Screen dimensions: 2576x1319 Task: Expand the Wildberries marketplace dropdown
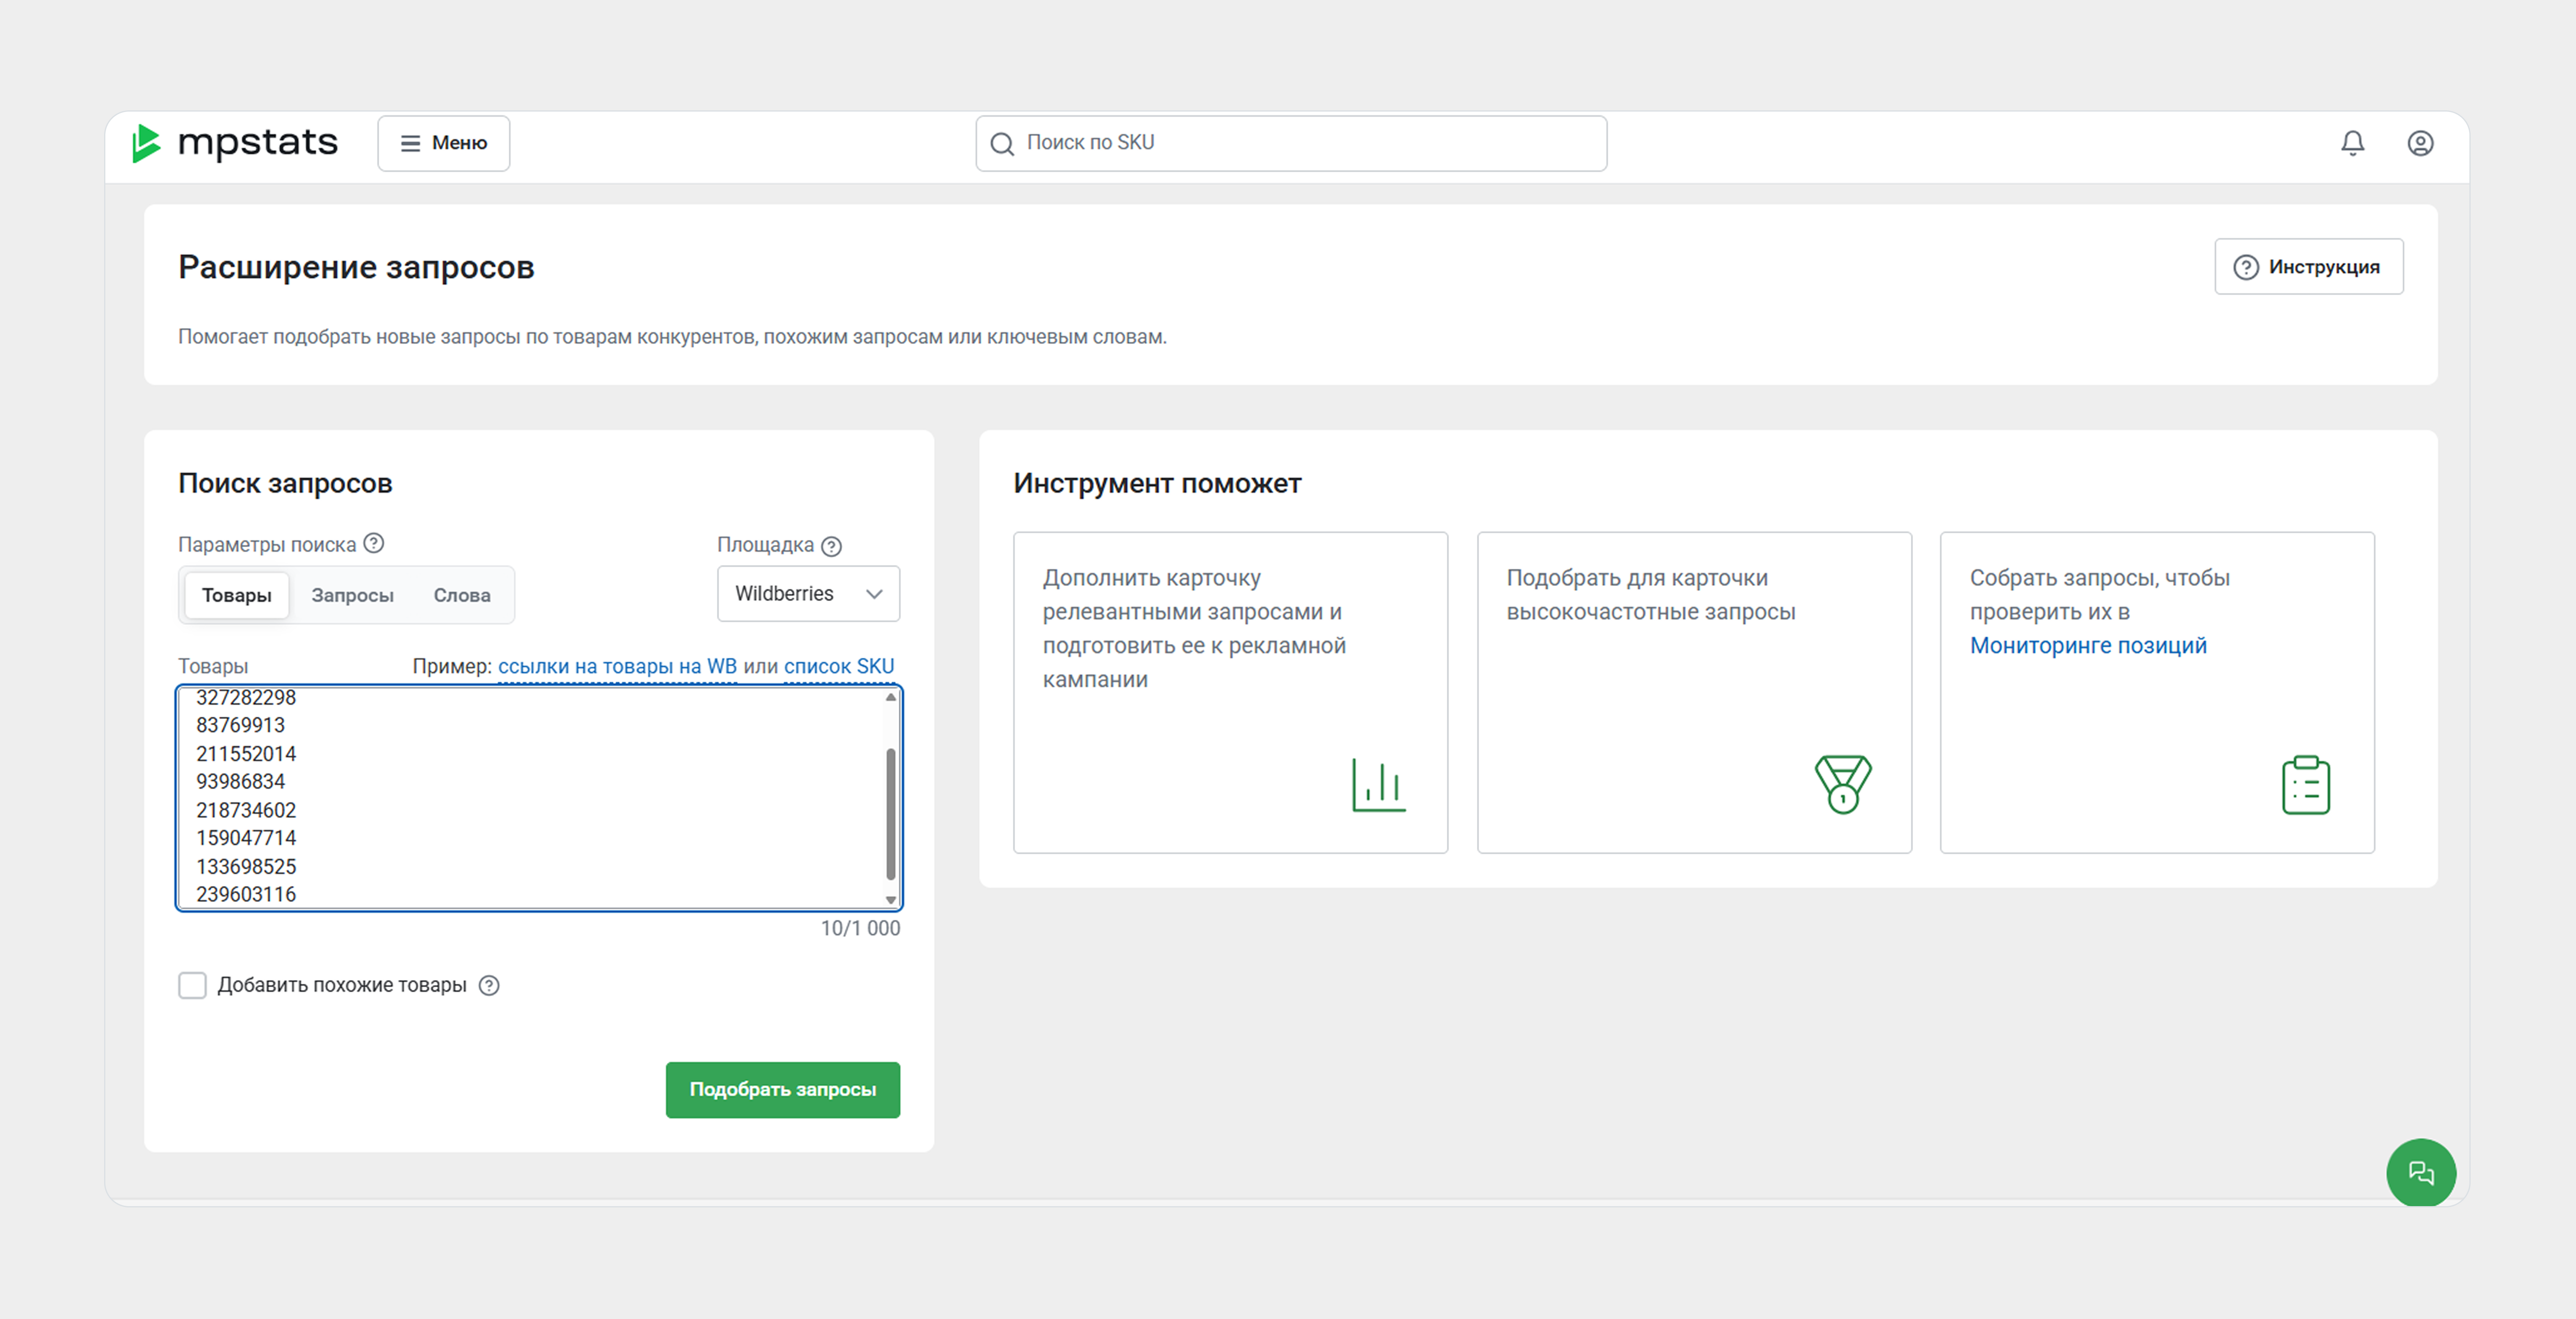tap(808, 594)
